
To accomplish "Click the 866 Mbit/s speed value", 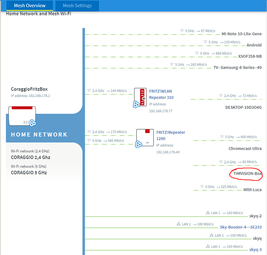I will [224, 54].
